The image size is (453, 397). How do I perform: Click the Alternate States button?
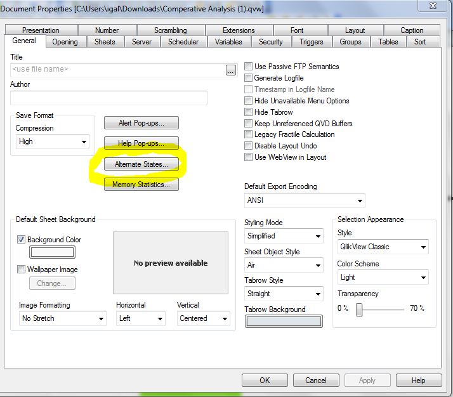coord(141,164)
